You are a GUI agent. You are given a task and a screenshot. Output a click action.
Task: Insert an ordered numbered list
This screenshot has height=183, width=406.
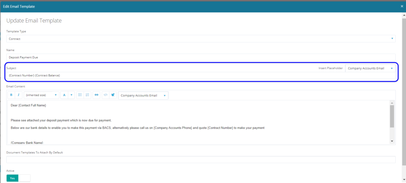pos(88,95)
